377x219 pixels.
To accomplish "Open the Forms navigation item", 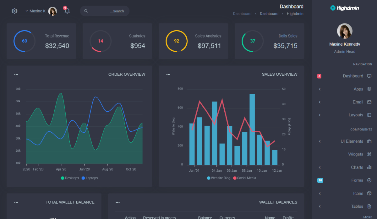I will (x=357, y=180).
